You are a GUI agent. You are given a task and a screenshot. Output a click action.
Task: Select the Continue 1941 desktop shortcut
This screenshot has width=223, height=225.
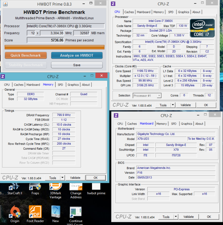(76, 215)
